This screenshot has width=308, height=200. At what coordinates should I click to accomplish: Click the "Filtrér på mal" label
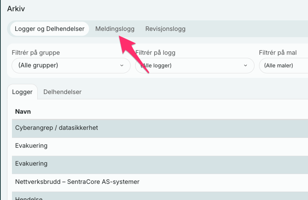[x=278, y=53]
